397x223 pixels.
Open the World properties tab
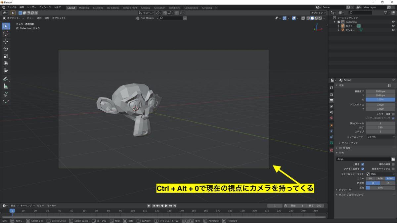[x=331, y=118]
